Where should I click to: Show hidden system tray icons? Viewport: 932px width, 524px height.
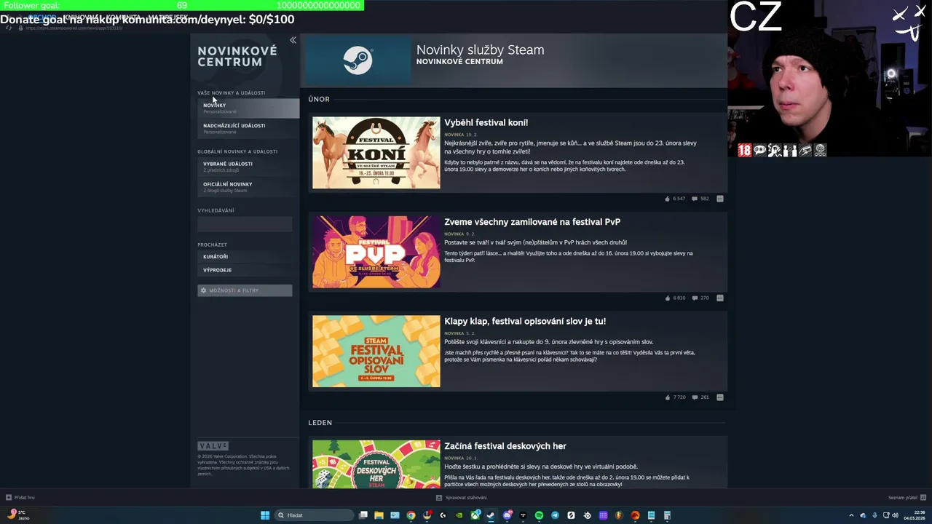(x=851, y=515)
